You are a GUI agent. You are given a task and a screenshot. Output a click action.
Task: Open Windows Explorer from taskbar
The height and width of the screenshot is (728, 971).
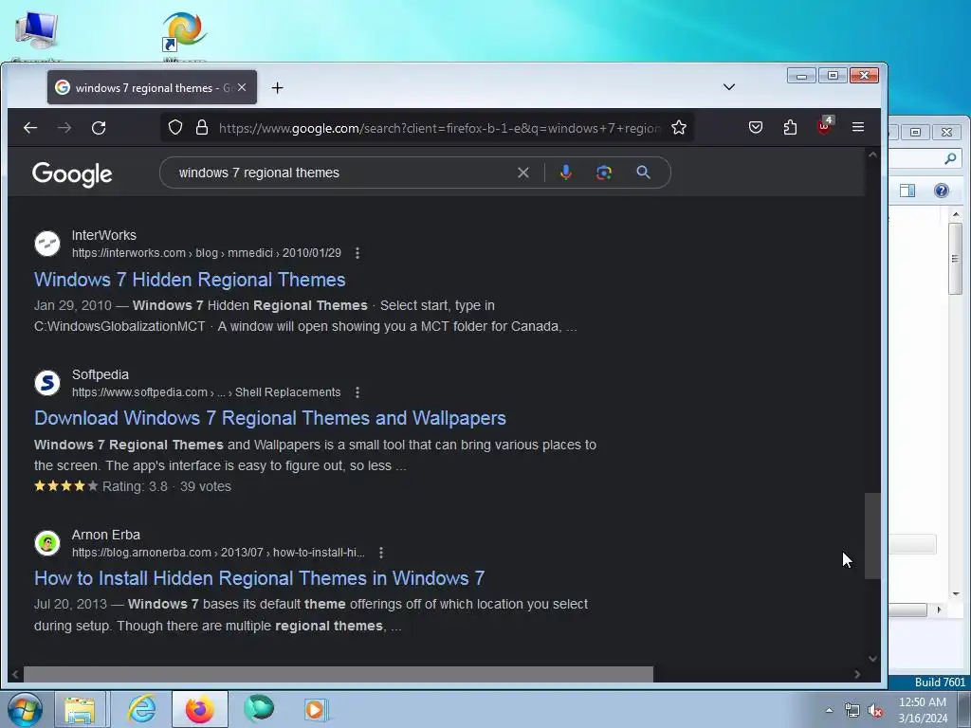80,709
